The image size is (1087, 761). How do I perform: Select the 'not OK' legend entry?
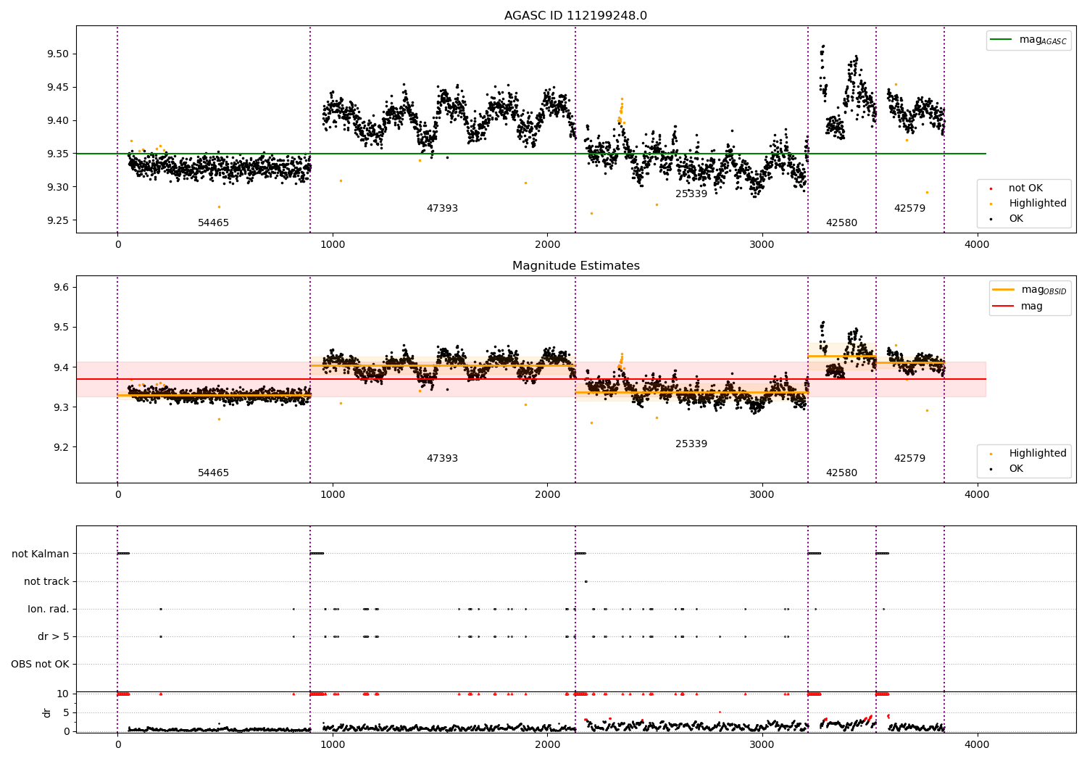(1025, 188)
